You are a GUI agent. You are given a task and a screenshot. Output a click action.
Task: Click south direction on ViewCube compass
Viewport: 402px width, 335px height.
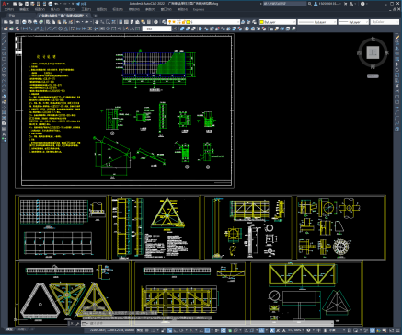coord(373,66)
